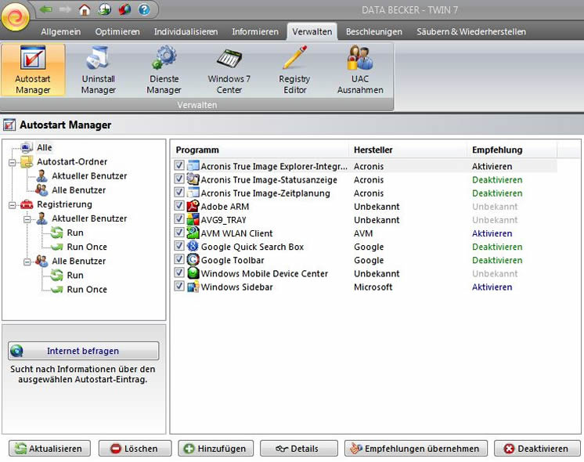Open UAC Ausnahmen settings
The height and width of the screenshot is (462, 584).
pyautogui.click(x=360, y=70)
